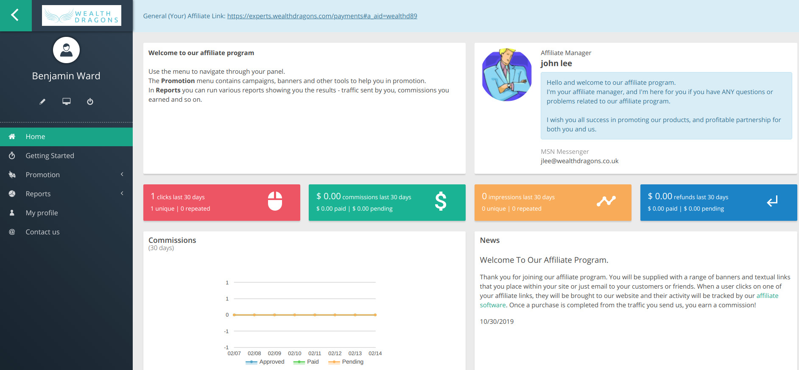The image size is (799, 370).
Task: Click the affiliate software link in News
Action: (767, 296)
